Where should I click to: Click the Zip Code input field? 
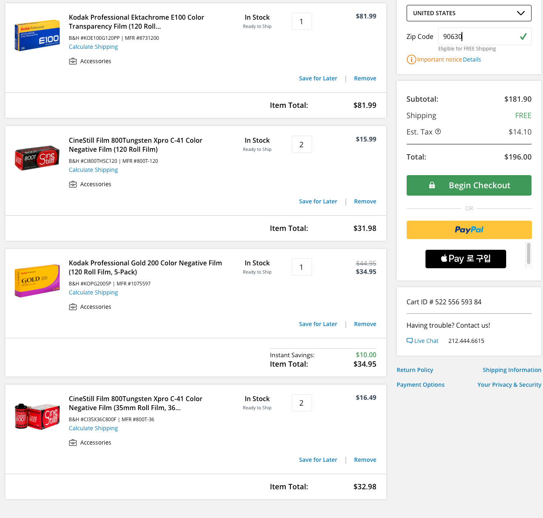coord(485,37)
